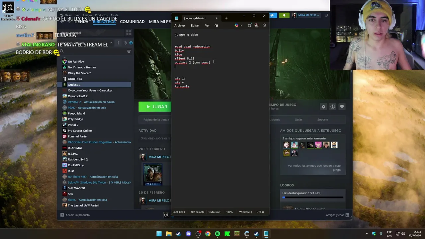Open the Guías tab for Outlast 2
Screen dimensions: 425x239
pyautogui.click(x=298, y=119)
